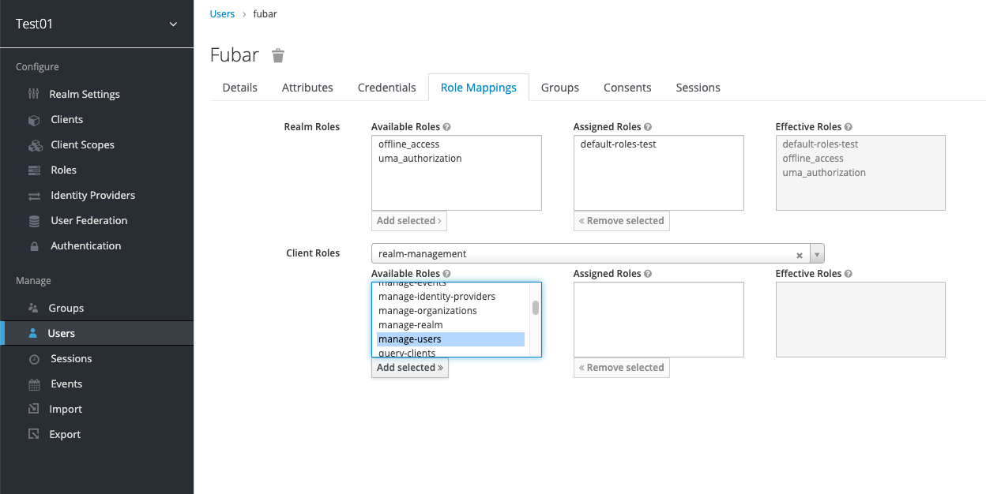
Task: Click the client Available Roles scrollbar
Action: (535, 308)
